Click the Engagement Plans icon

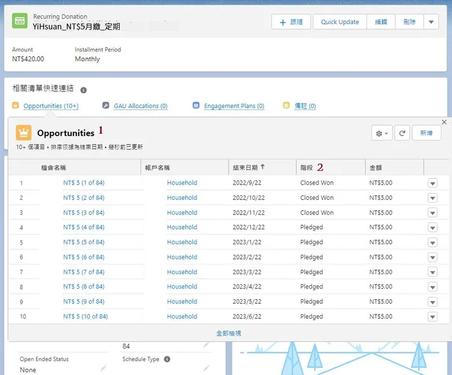point(196,105)
